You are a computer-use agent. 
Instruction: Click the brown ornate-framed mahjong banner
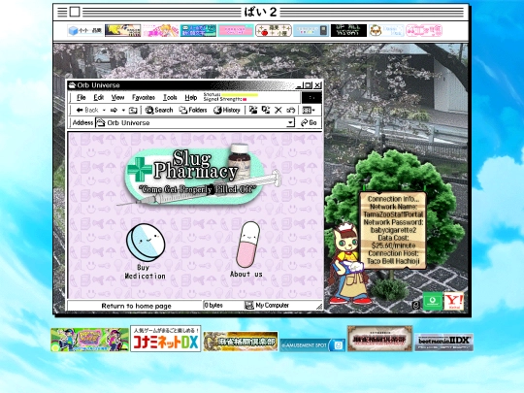(379, 339)
